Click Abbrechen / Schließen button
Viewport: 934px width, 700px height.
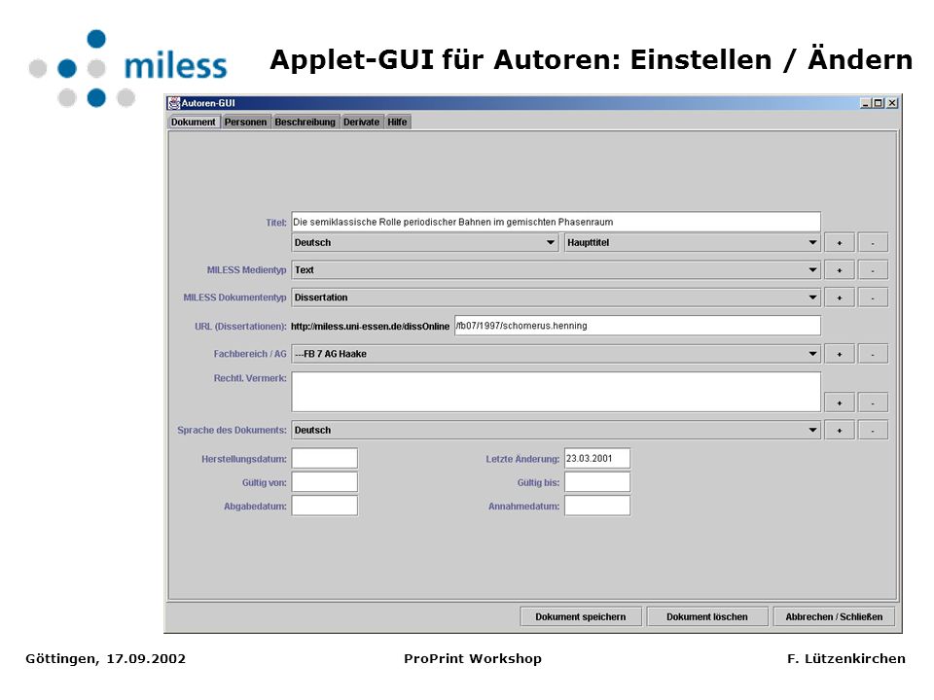(834, 616)
